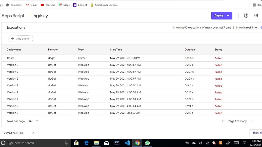Screen dimensions: 262x147
Task: Check battery status in system tray
Action: point(187,143)
